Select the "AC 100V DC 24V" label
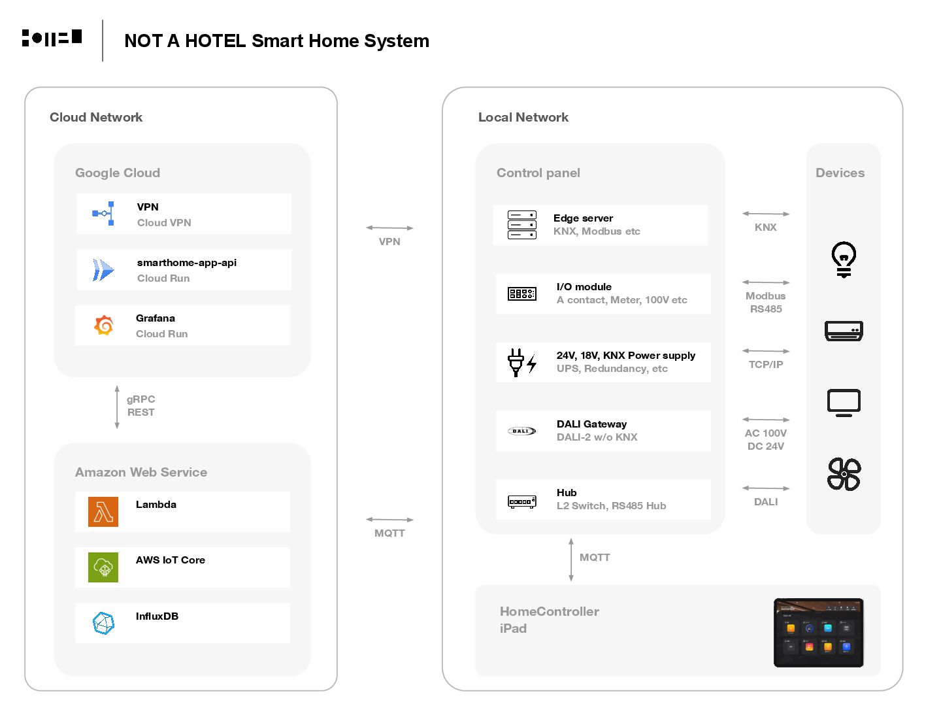 click(x=766, y=440)
